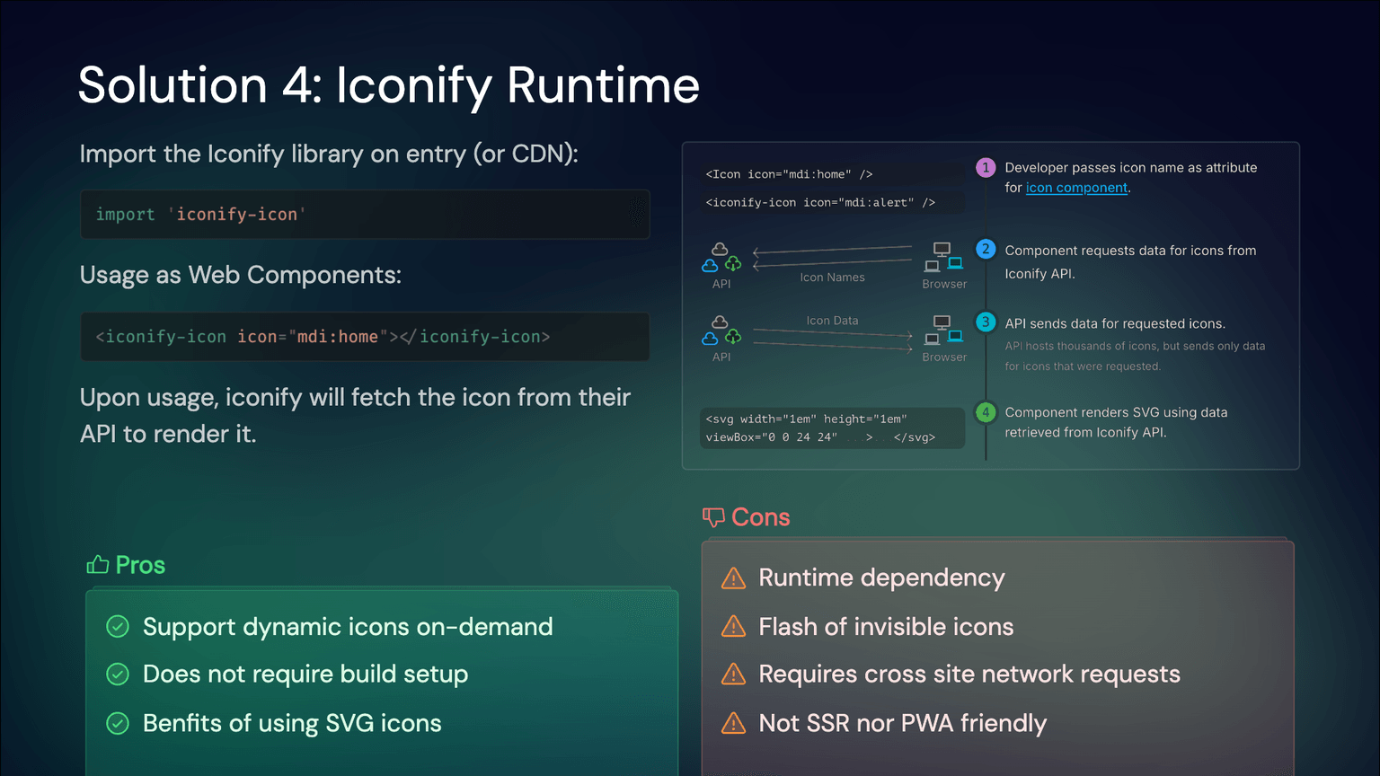Image resolution: width=1380 pixels, height=776 pixels.
Task: Click warning icon next to Not SSR nor PWA friendly
Action: (733, 723)
